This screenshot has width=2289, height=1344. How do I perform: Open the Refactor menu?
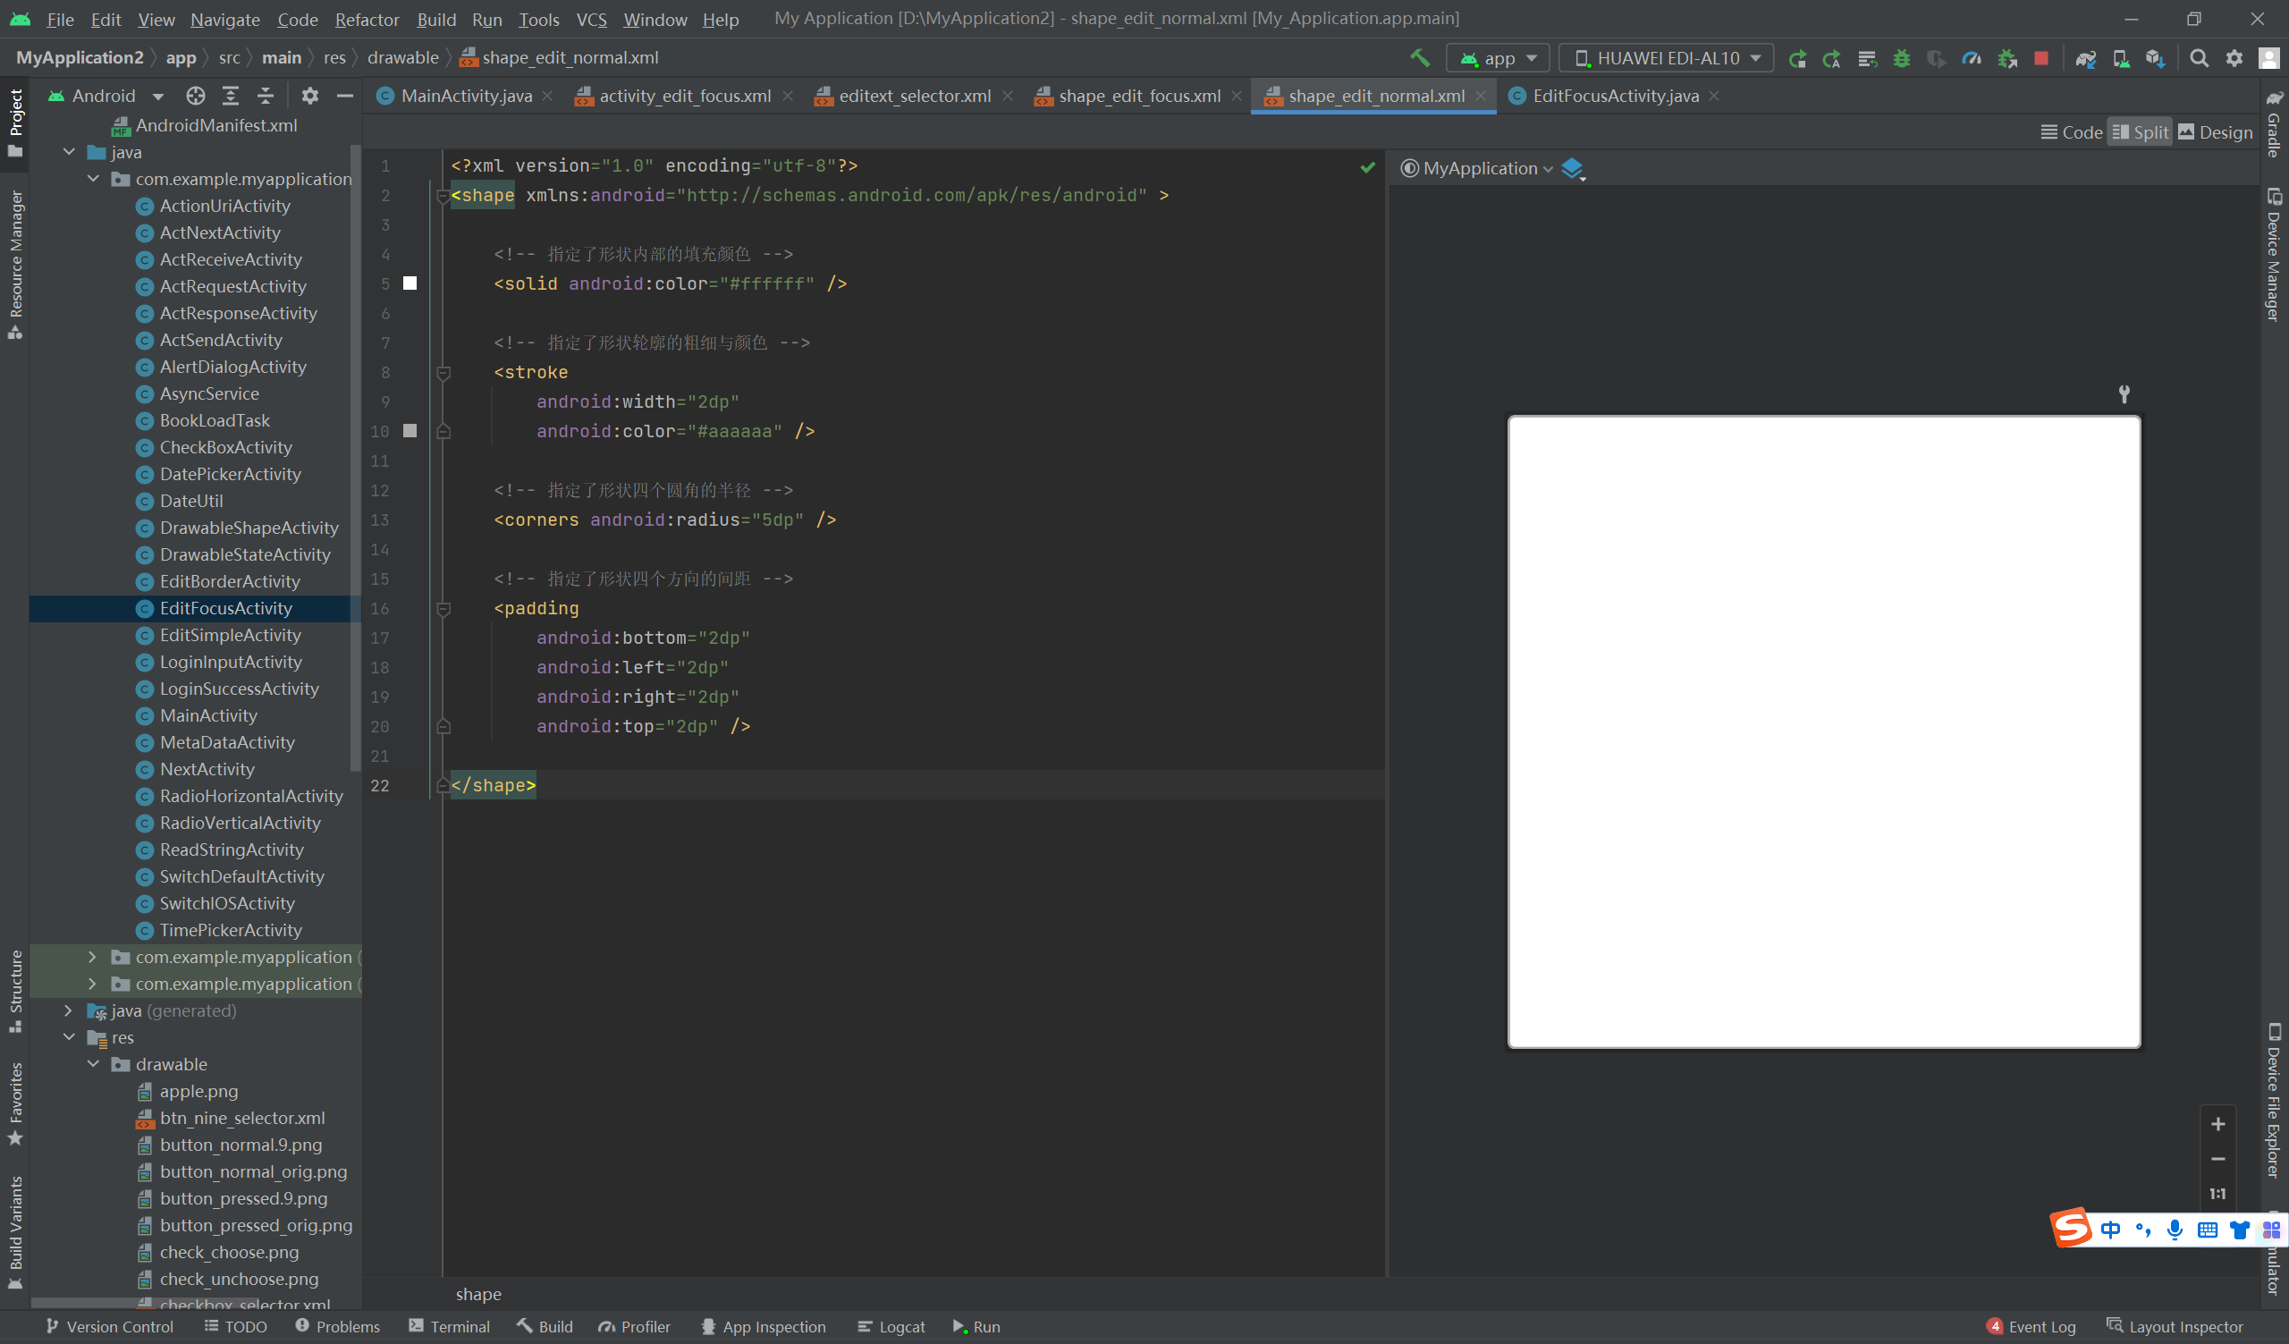(x=366, y=19)
